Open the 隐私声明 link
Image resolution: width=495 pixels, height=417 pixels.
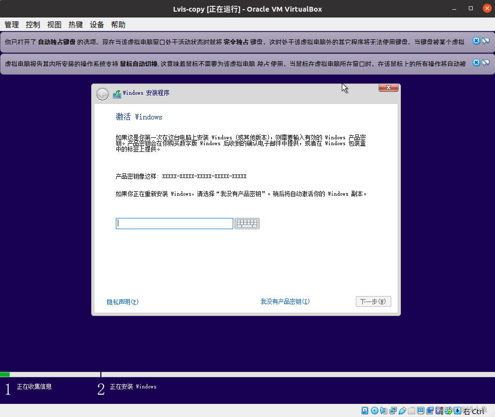(122, 301)
